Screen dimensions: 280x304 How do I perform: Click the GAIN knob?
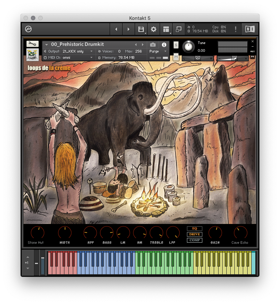click(215, 232)
